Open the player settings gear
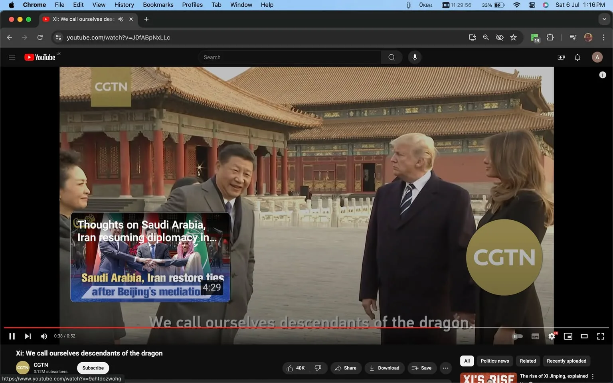 (552, 336)
